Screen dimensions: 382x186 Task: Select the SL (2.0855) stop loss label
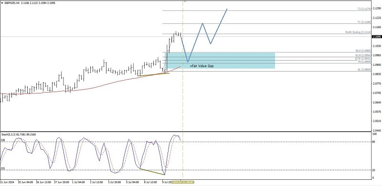tap(364, 70)
